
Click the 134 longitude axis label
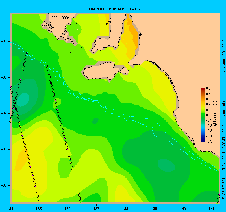click(10, 209)
